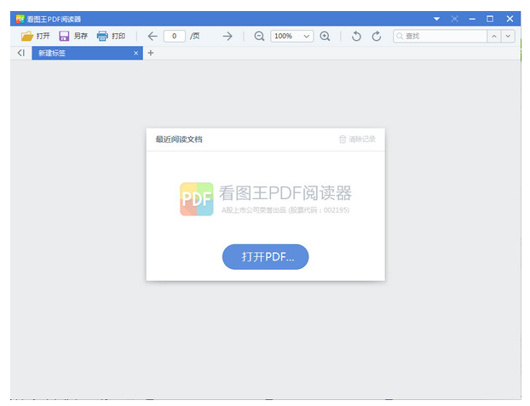
Task: Close the 看图王PDF阅读器 window
Action: [x=510, y=19]
